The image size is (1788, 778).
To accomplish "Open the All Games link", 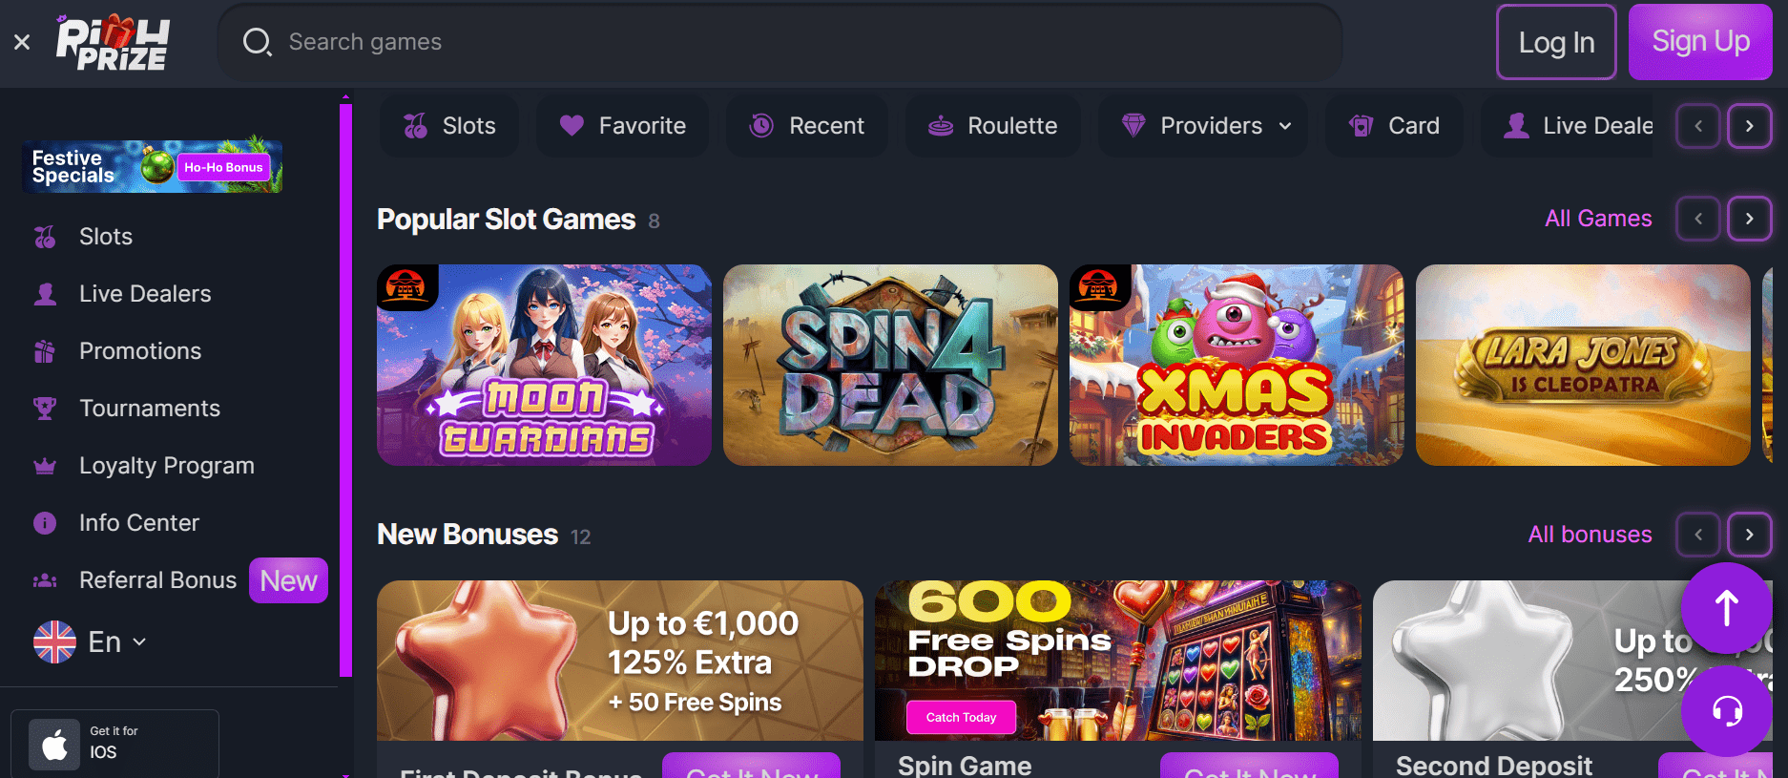I will click(x=1598, y=219).
